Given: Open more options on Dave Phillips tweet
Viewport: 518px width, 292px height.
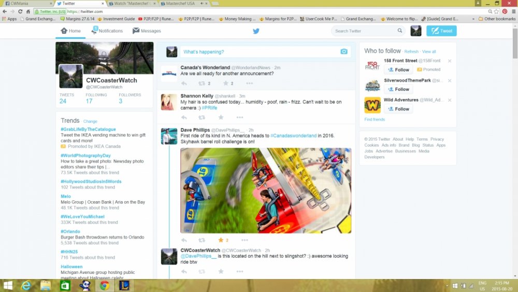Looking at the screenshot, I should pyautogui.click(x=244, y=240).
